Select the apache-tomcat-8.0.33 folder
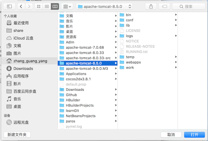208x141 pixels. 88,53
